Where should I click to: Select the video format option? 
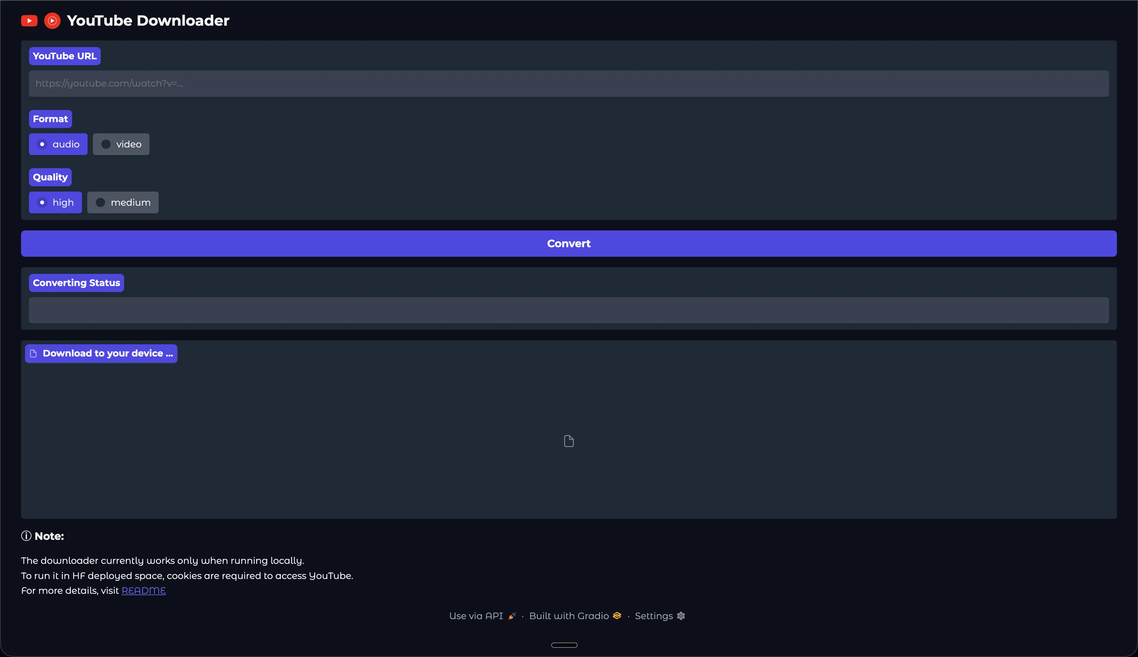coord(121,144)
